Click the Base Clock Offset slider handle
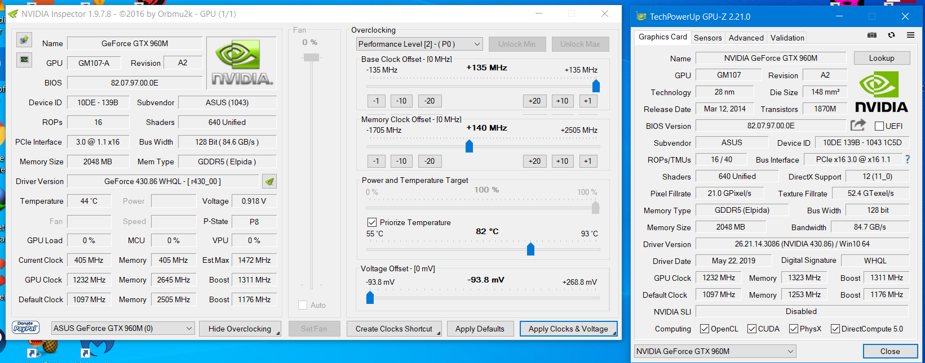 click(596, 86)
